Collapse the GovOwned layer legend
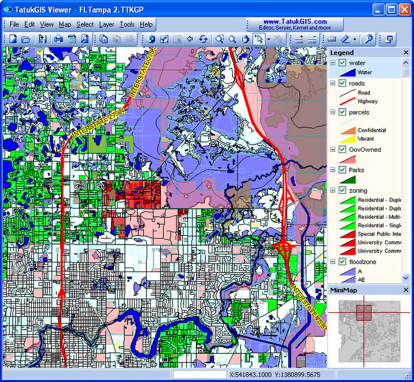The image size is (414, 382). click(x=333, y=149)
